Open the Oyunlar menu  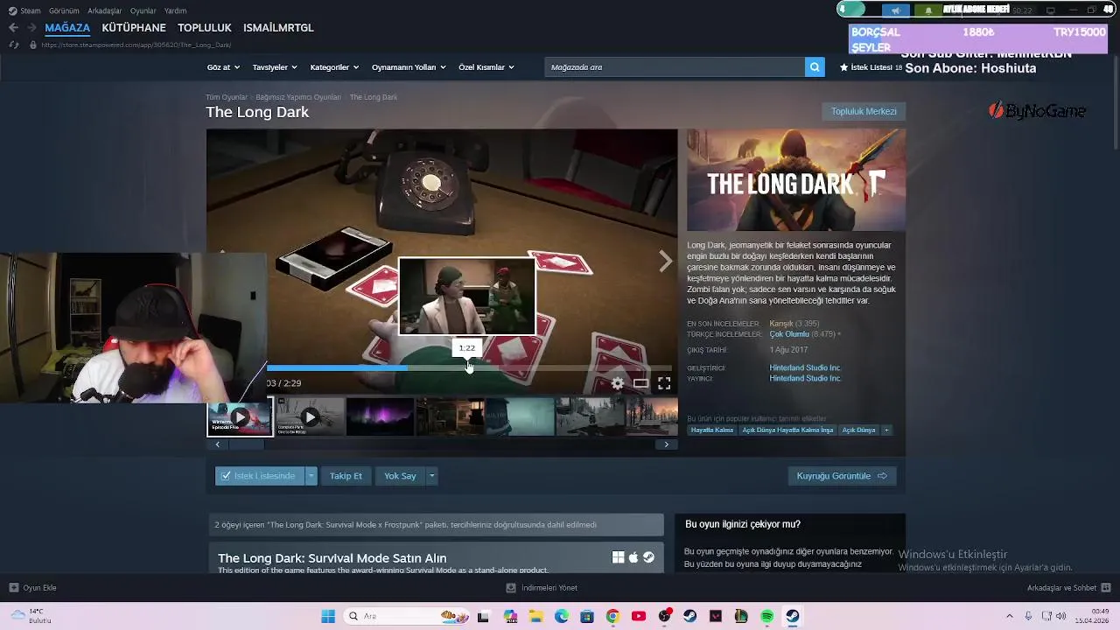point(143,10)
